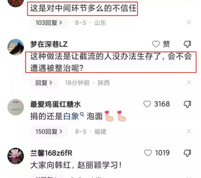
Task: Open the pagoda avatar of 梦在深巷LZ
Action: (16, 47)
